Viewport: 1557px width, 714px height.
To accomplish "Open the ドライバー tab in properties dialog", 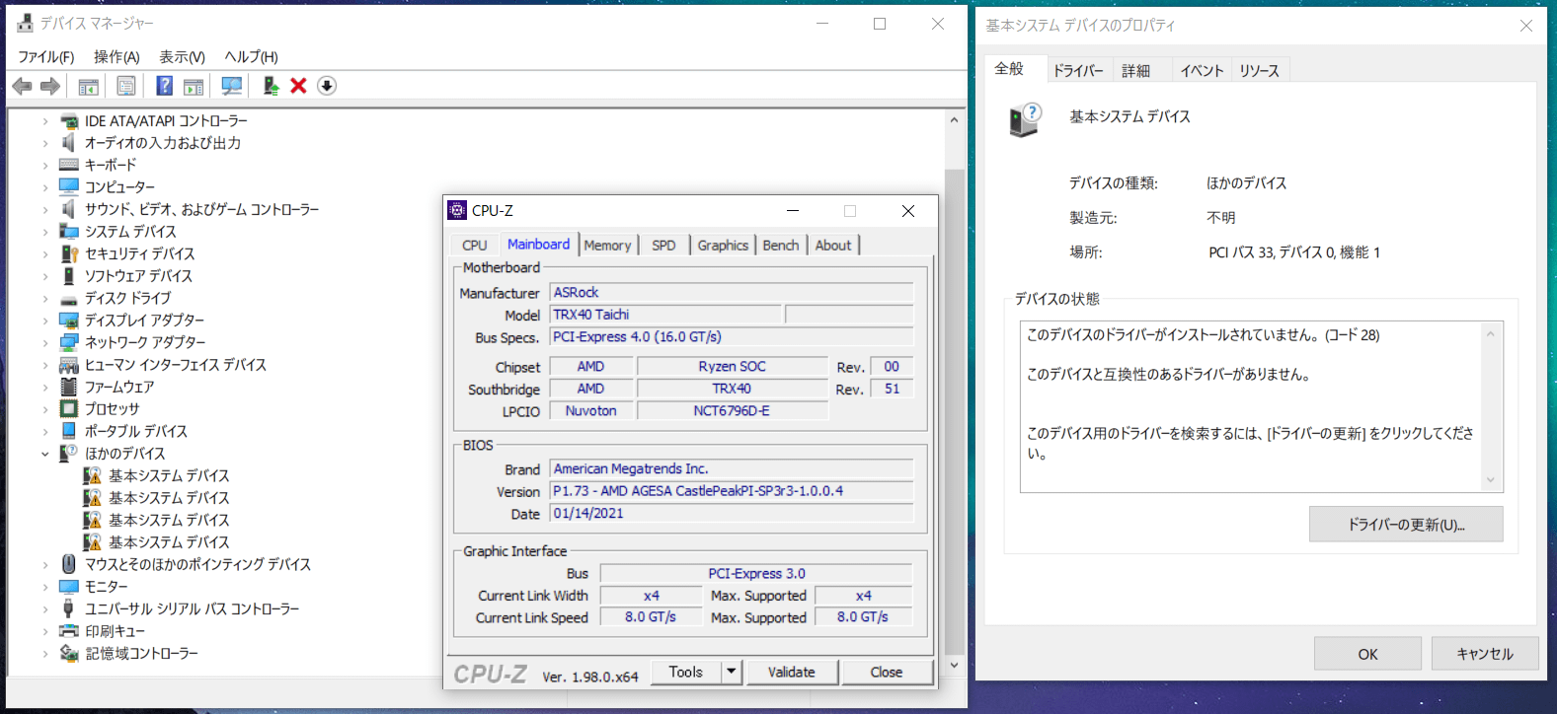I will pyautogui.click(x=1078, y=70).
